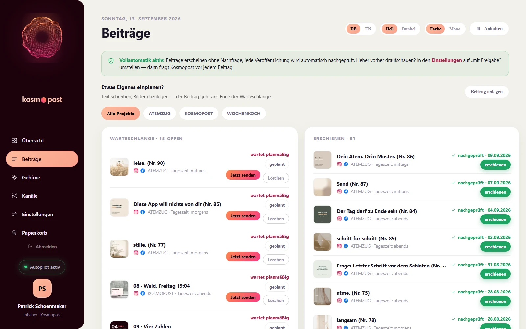This screenshot has width=526, height=329.
Task: Click the Einstellungen sliders icon
Action: [x=14, y=214]
